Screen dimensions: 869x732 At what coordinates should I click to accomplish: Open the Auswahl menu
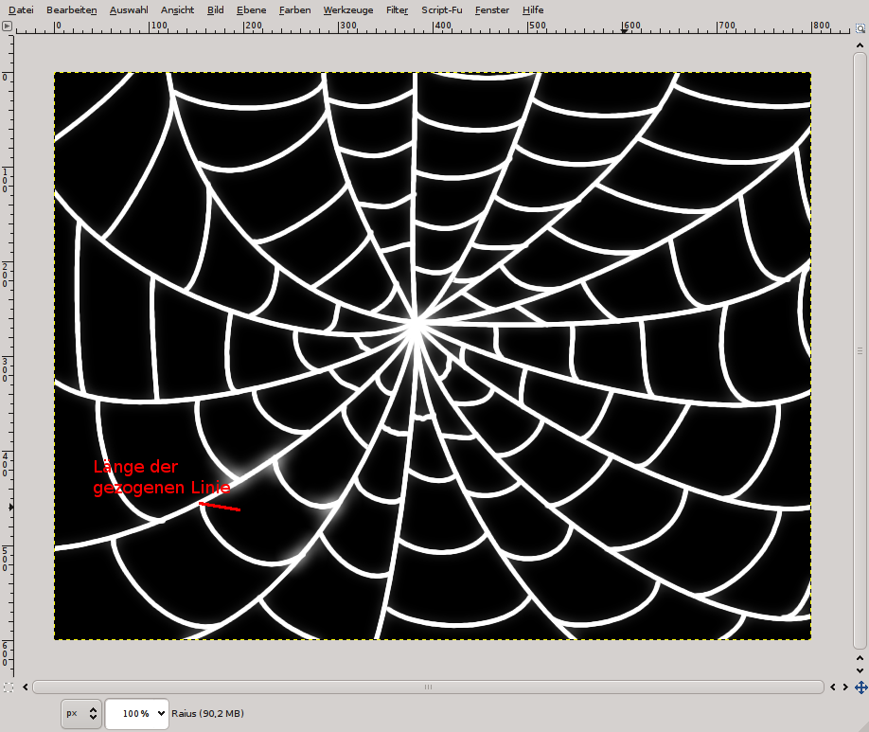[129, 10]
